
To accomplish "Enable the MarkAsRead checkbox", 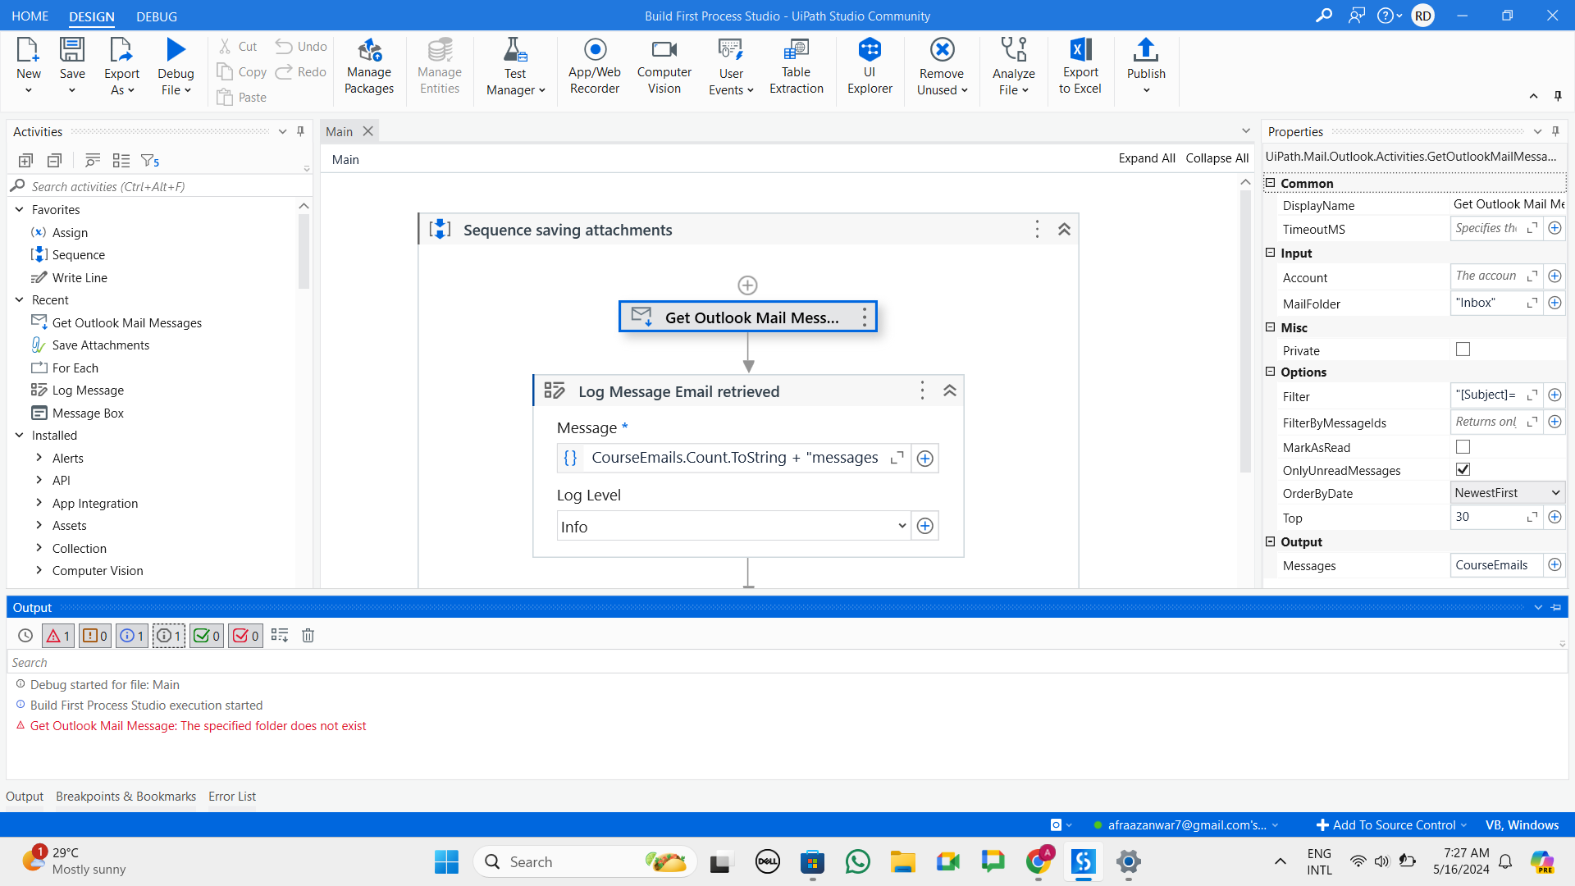I will [1463, 447].
